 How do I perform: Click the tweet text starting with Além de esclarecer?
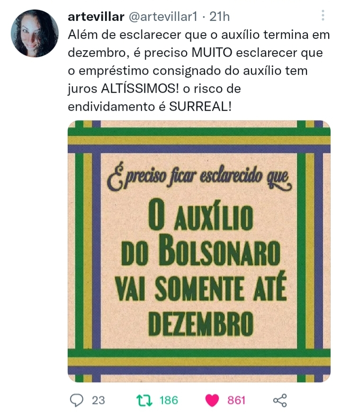tap(198, 71)
